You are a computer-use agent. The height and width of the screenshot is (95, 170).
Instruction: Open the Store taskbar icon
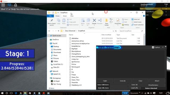(30, 93)
